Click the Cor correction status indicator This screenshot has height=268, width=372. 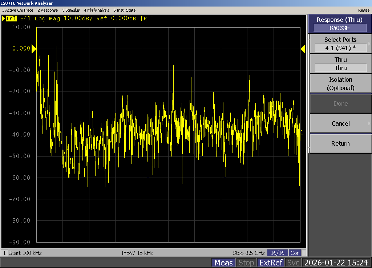pyautogui.click(x=295, y=253)
